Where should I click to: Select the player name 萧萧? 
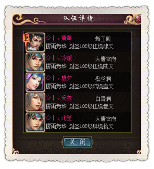pos(67,38)
